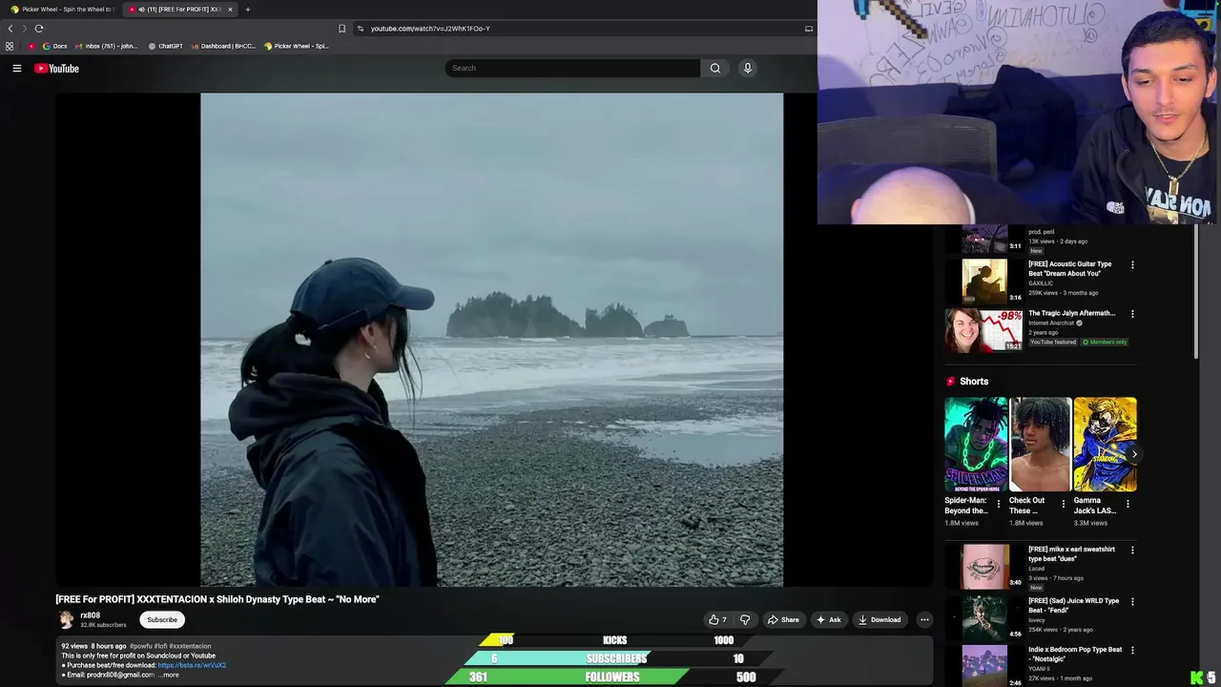This screenshot has width=1221, height=687.
Task: Open options for Check Out These short
Action: click(1064, 504)
